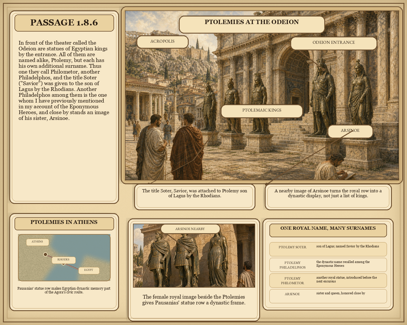
Task: Select the ATHENS label on the map
Action: [37, 242]
